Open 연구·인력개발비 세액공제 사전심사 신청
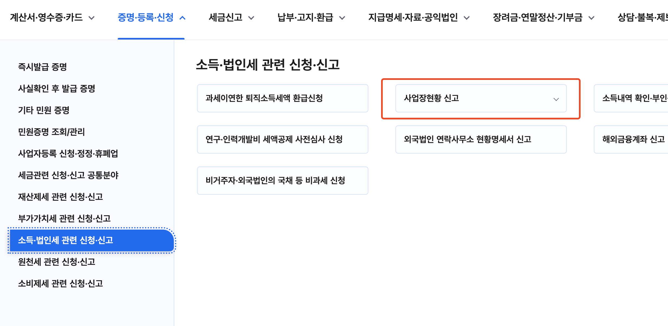 pyautogui.click(x=283, y=139)
